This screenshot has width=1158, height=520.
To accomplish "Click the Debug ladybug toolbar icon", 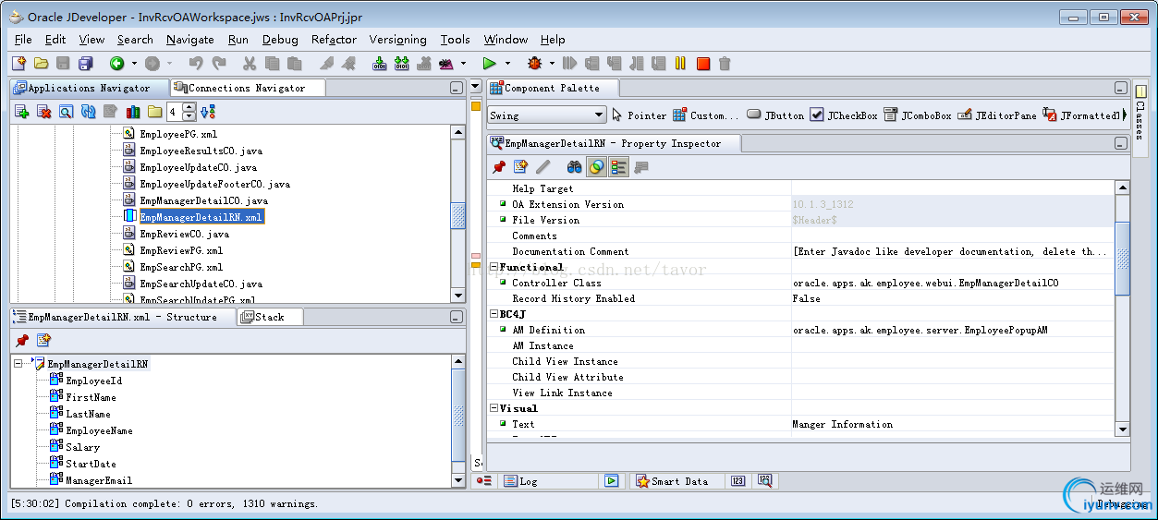I will point(534,64).
